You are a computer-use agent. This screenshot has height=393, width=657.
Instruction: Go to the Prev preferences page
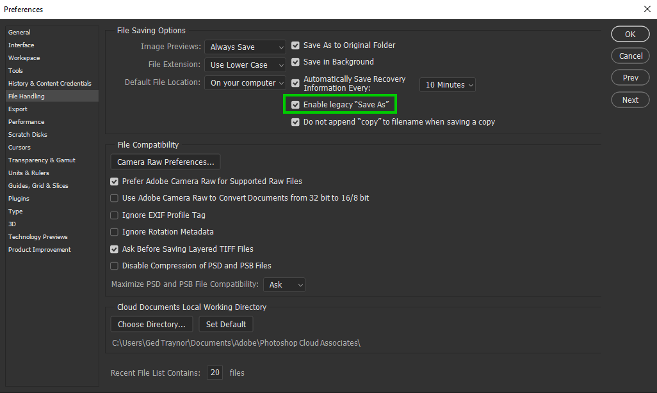(629, 77)
